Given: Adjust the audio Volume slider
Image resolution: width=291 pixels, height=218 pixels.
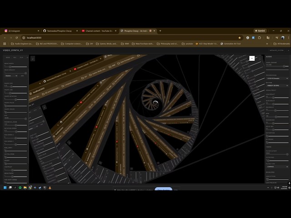Looking at the screenshot, I should tap(277, 66).
